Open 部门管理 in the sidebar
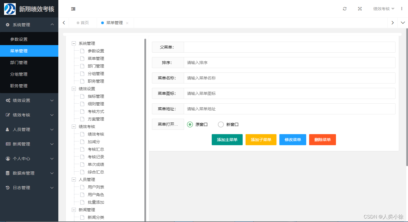 pyautogui.click(x=29, y=63)
